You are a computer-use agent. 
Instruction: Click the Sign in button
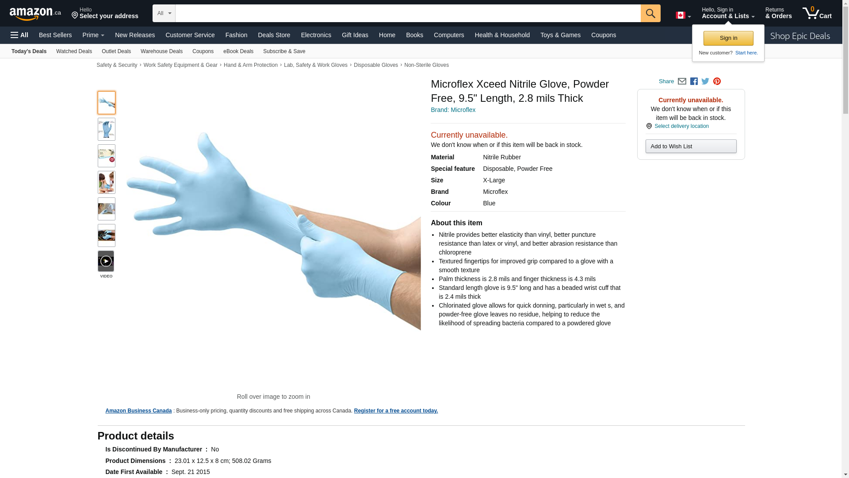tap(728, 38)
